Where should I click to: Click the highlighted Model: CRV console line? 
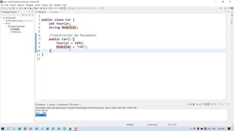pyautogui.click(x=41, y=115)
